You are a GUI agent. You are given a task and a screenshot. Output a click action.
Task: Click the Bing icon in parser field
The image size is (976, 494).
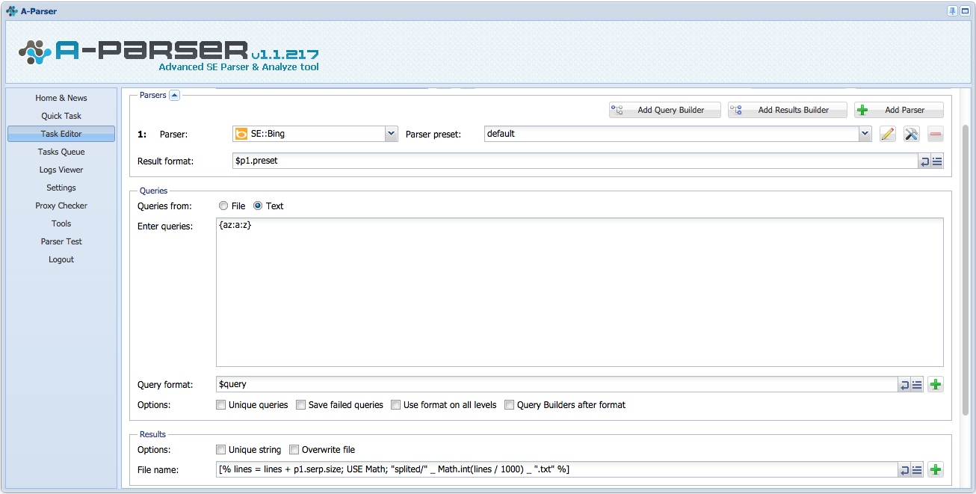241,134
